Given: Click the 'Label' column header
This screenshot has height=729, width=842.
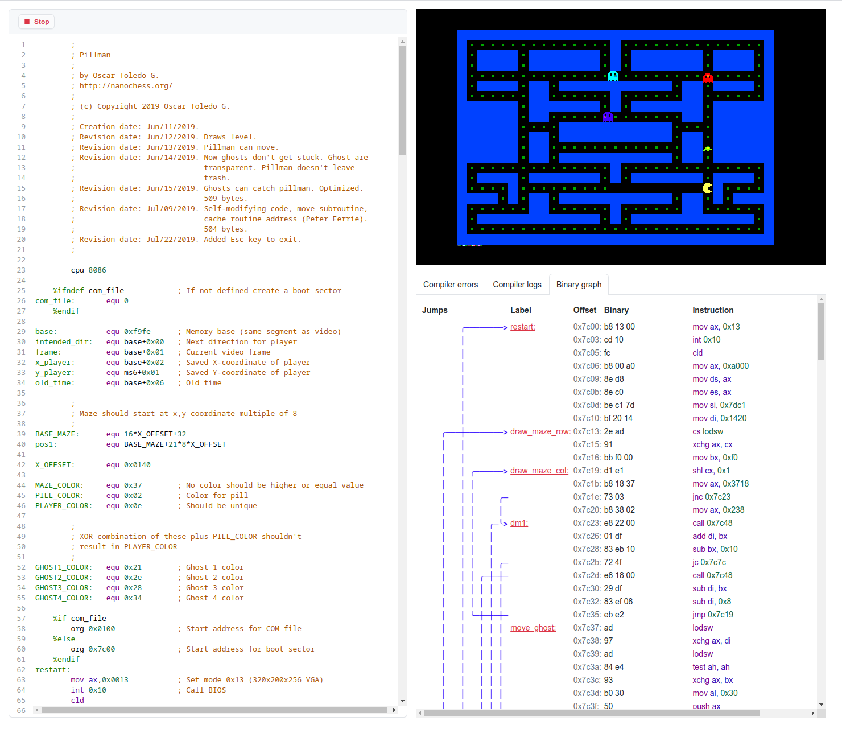Looking at the screenshot, I should (x=521, y=310).
